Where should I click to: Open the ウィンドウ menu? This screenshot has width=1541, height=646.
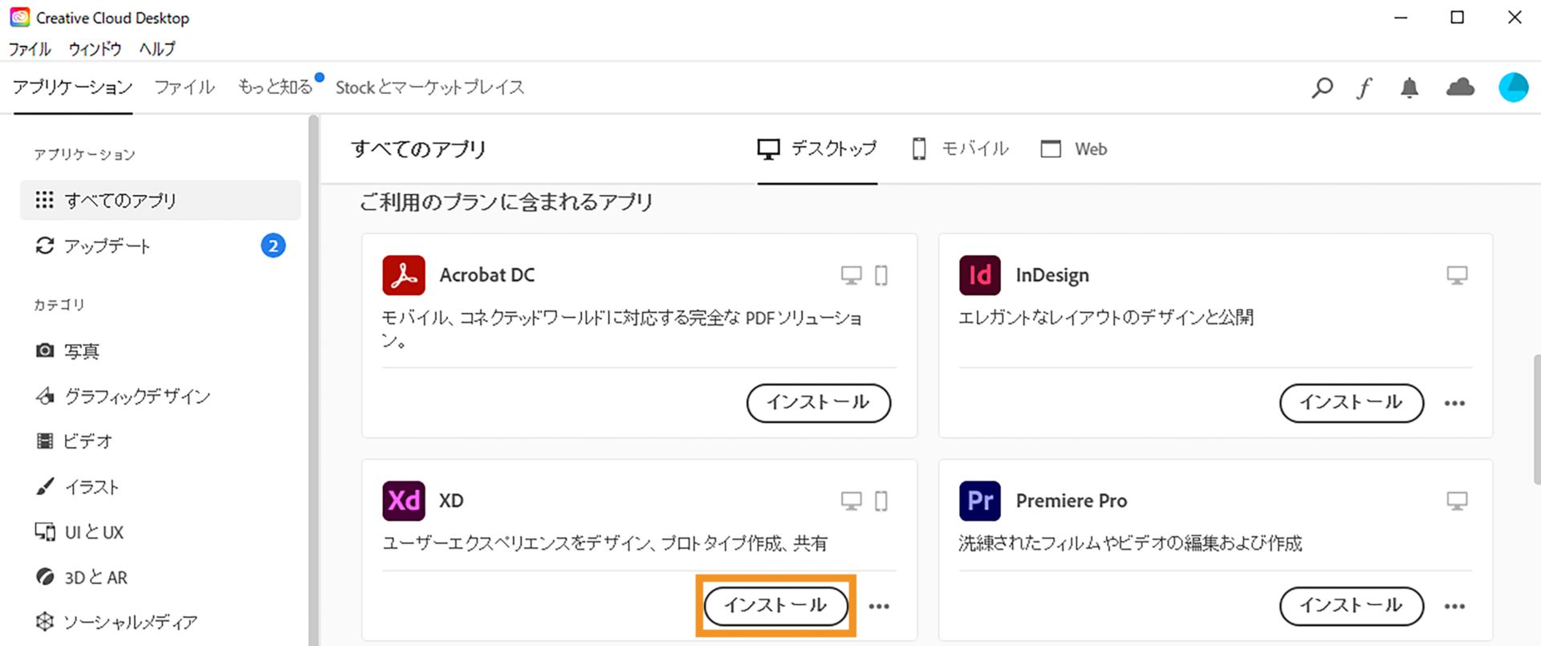coord(95,49)
